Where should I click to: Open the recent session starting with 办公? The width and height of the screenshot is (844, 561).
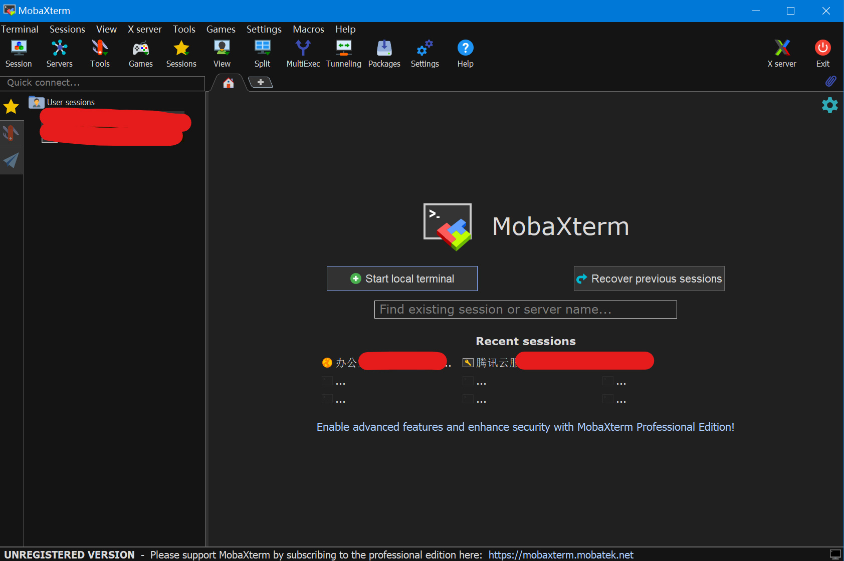coord(386,362)
